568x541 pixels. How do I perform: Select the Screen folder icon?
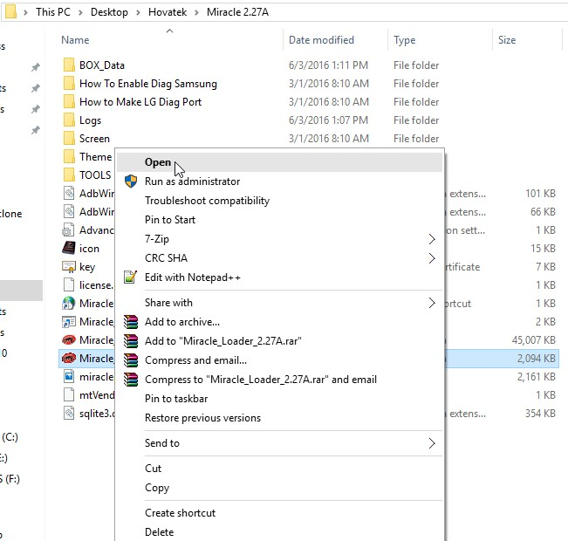[69, 139]
